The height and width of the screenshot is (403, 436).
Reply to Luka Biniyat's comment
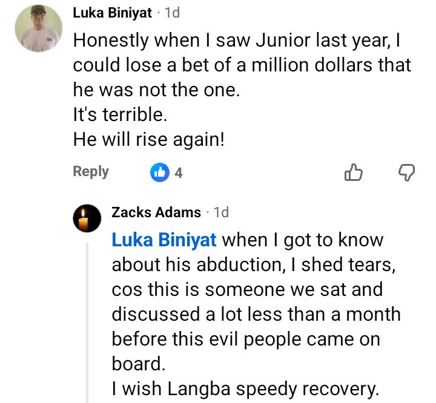[91, 172]
